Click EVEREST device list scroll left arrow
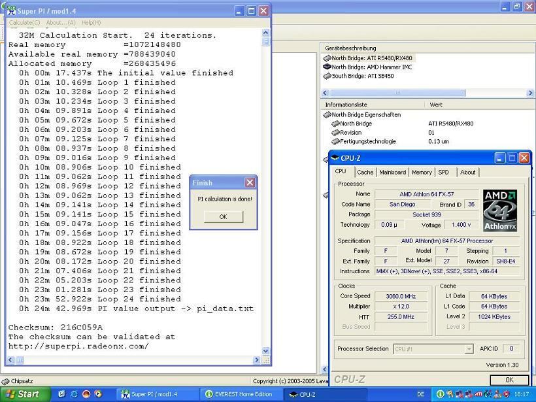The width and height of the screenshot is (536, 402). (325, 93)
